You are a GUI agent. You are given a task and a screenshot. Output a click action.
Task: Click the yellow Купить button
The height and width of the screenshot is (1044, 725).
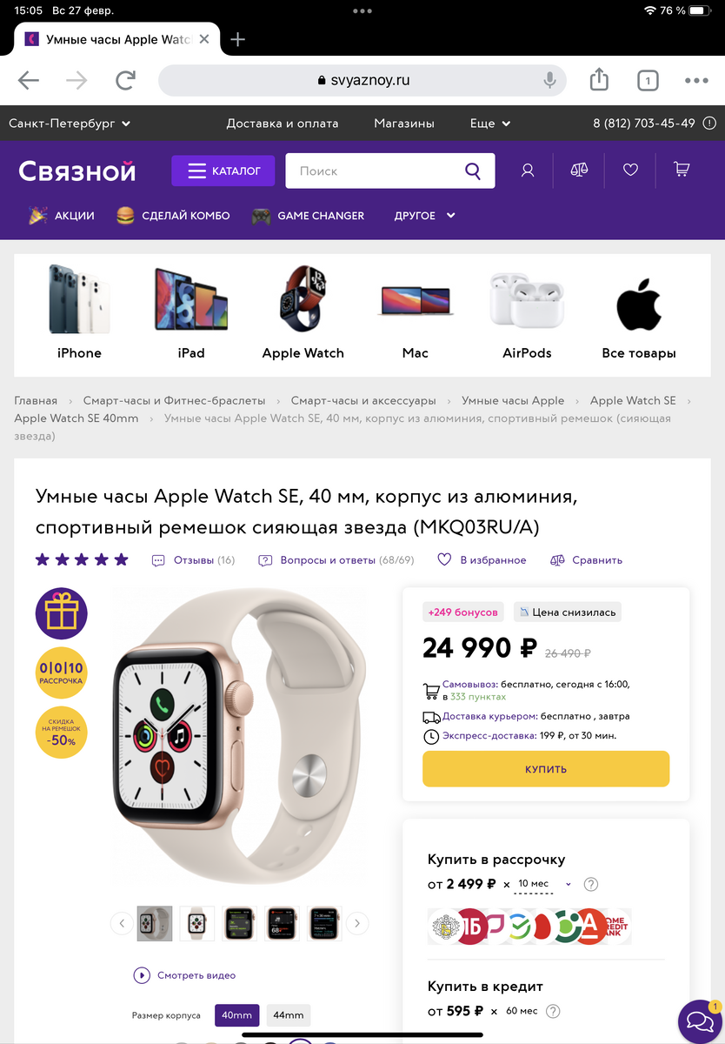click(546, 769)
